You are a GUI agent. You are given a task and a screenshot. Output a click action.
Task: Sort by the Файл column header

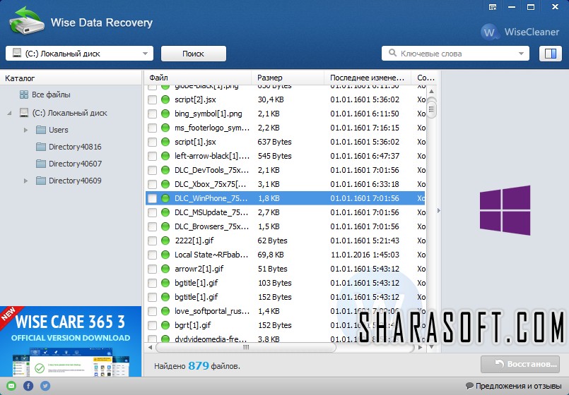199,78
